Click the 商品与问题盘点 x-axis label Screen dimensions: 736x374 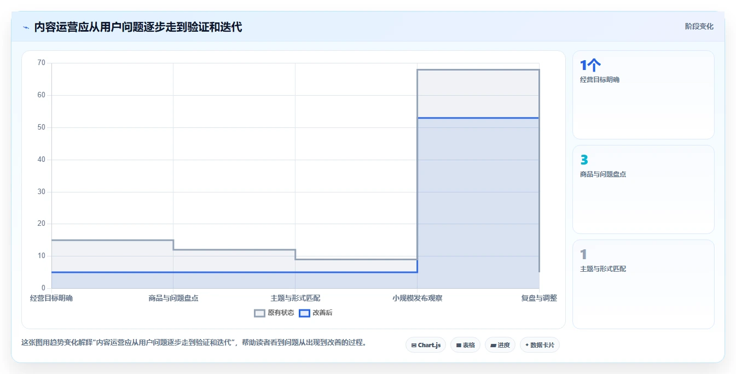coord(173,298)
